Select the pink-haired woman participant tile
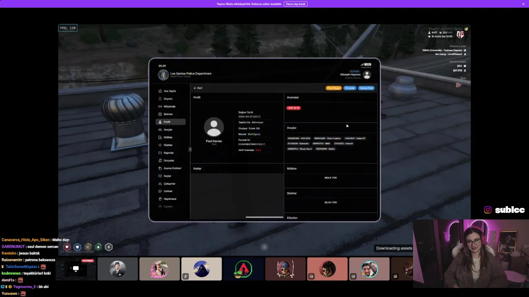The height and width of the screenshot is (297, 529). (160, 269)
